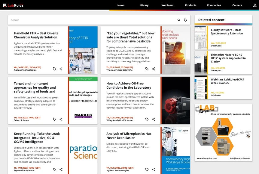Click Wiley Analytical Science organizer name
This screenshot has width=259, height=174.
[x=119, y=120]
